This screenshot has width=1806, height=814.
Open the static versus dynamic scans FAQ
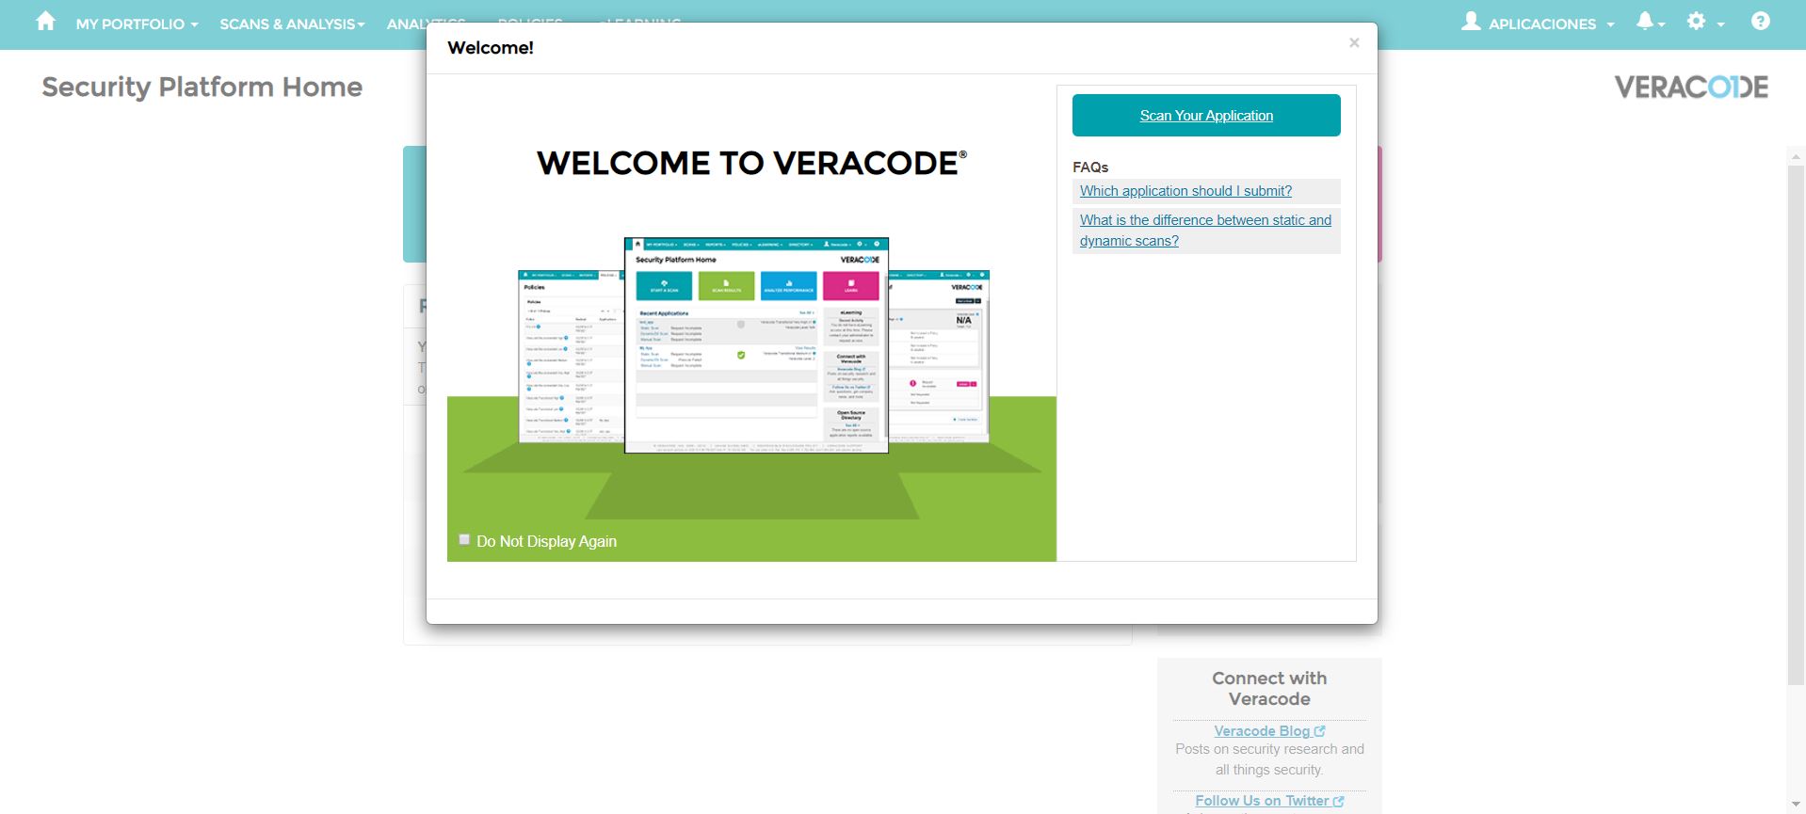coord(1205,231)
